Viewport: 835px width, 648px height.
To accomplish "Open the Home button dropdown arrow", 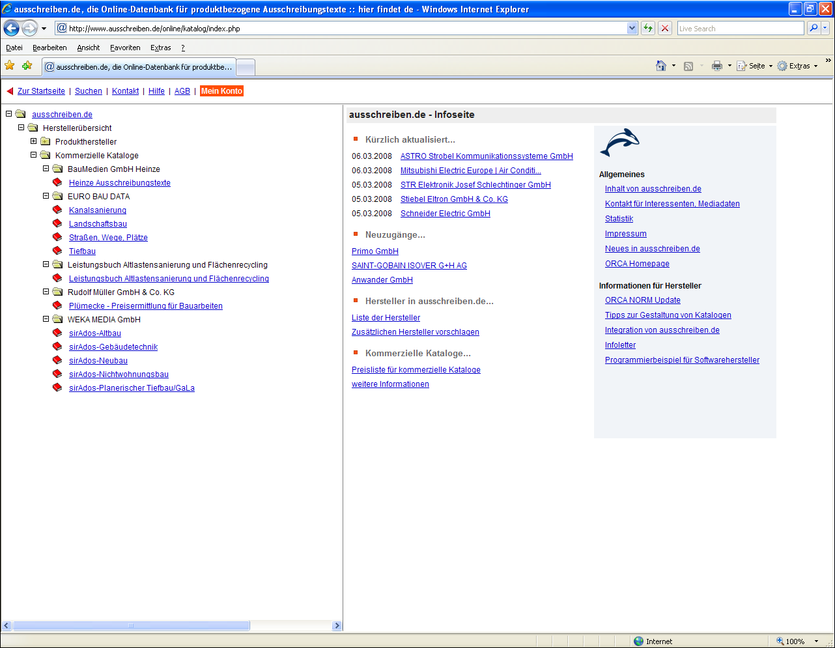I will (x=673, y=66).
